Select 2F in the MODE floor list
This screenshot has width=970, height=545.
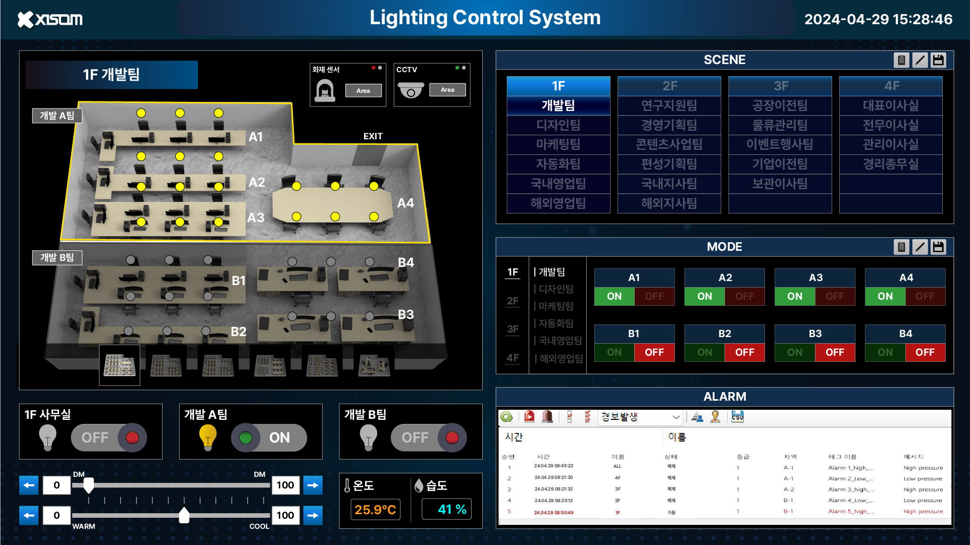pos(513,300)
